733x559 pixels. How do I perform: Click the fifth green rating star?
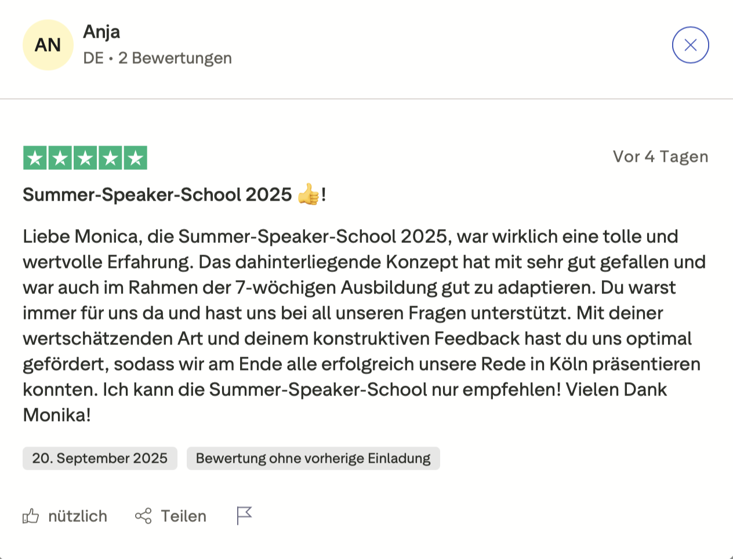tap(135, 158)
